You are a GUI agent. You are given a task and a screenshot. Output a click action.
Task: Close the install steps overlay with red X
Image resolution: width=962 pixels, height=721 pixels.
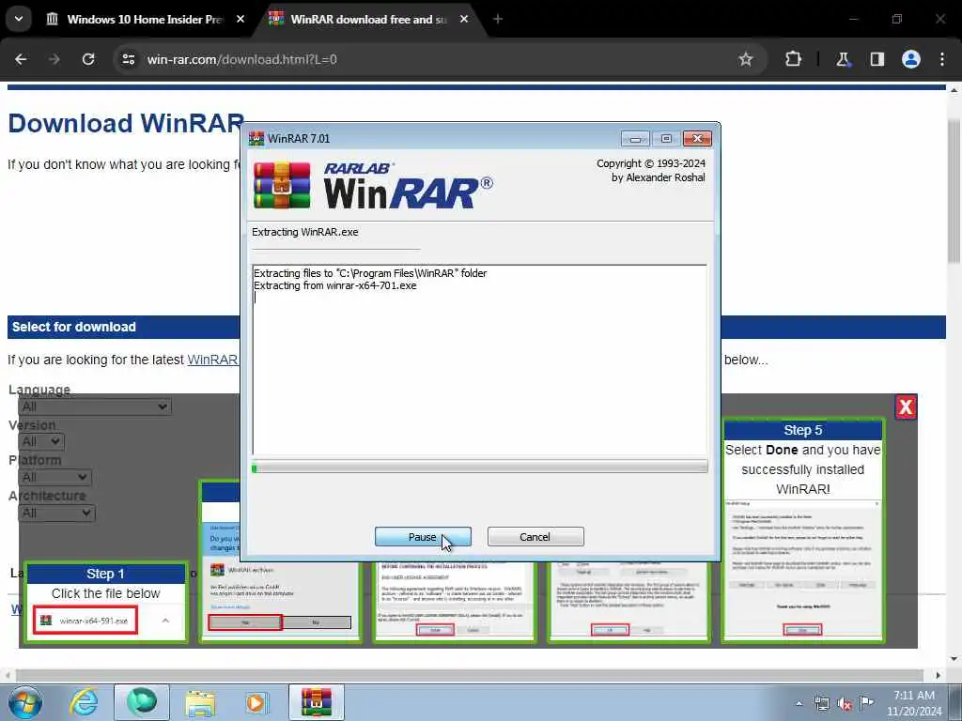pyautogui.click(x=906, y=407)
